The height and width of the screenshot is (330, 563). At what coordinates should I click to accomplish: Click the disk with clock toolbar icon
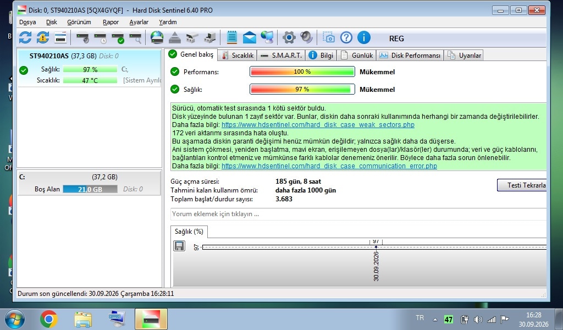pos(101,37)
